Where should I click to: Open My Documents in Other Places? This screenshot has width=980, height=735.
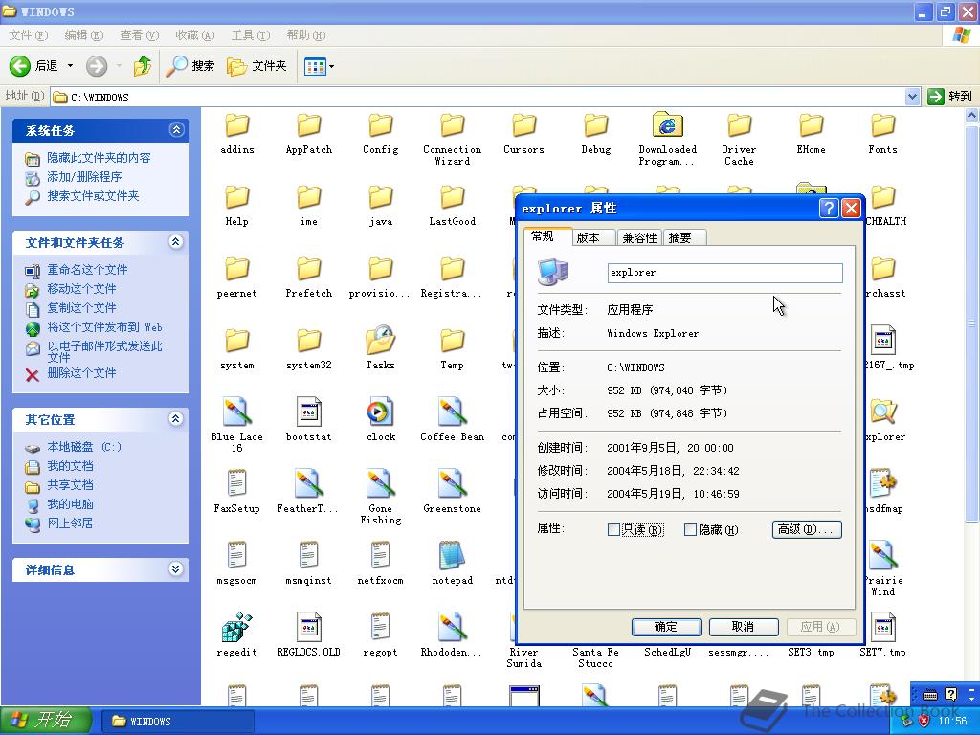coord(70,466)
